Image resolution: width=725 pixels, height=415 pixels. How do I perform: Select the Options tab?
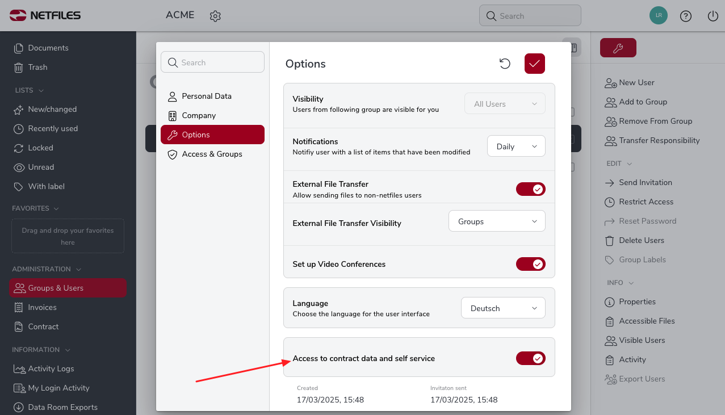(212, 135)
